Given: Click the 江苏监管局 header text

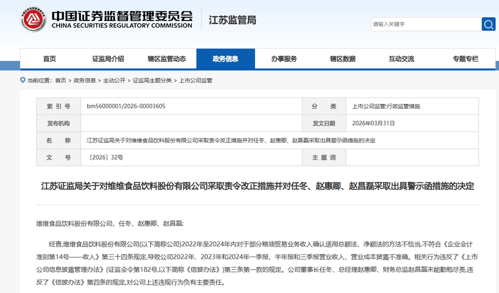Looking at the screenshot, I should (232, 20).
